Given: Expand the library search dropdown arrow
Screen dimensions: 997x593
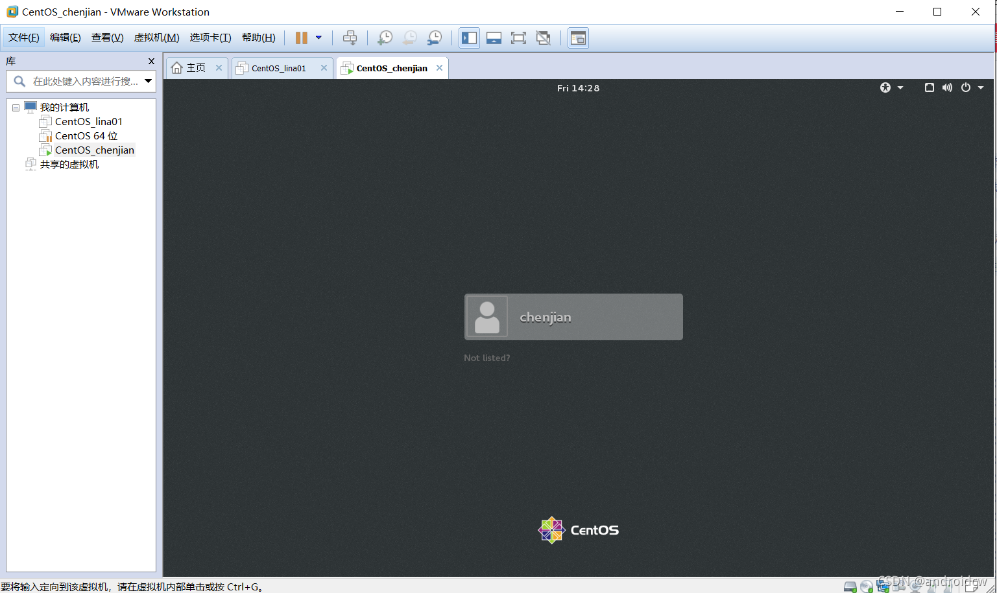Looking at the screenshot, I should click(x=149, y=81).
